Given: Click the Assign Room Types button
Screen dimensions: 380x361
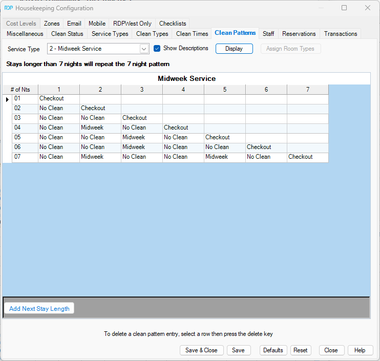Looking at the screenshot, I should click(290, 49).
